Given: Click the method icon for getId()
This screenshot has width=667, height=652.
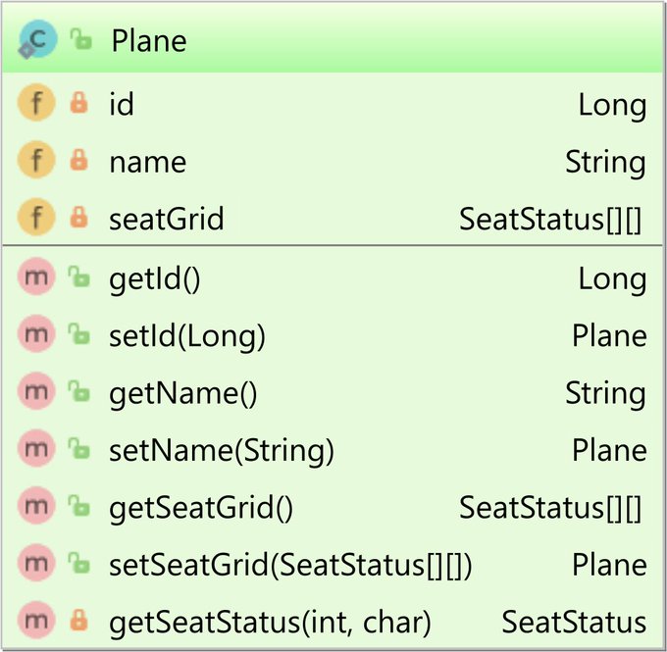Looking at the screenshot, I should point(36,276).
